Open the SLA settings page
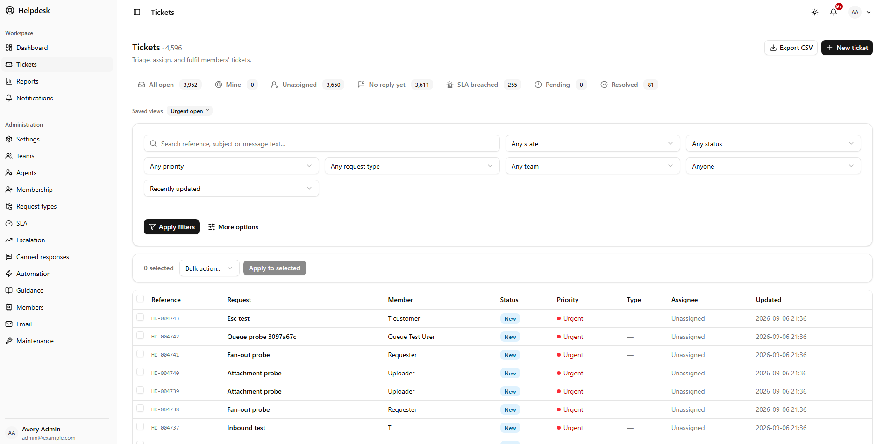The height and width of the screenshot is (444, 884). pyautogui.click(x=57, y=223)
